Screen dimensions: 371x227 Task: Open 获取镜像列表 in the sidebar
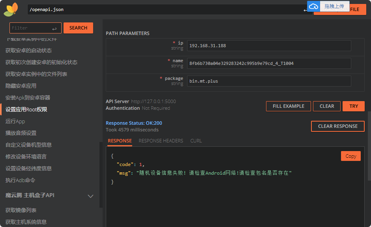[21, 210]
